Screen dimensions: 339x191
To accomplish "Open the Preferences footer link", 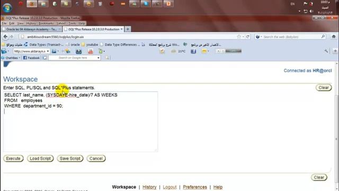I will pyautogui.click(x=195, y=187).
